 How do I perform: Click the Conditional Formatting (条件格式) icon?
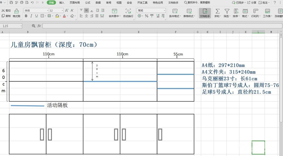(x=175, y=11)
